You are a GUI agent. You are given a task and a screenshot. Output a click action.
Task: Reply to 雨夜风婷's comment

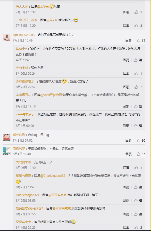(128, 154)
